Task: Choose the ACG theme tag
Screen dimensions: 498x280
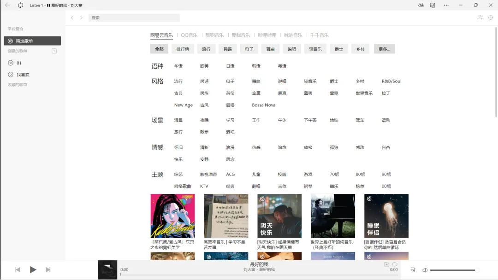Action: coord(230,174)
